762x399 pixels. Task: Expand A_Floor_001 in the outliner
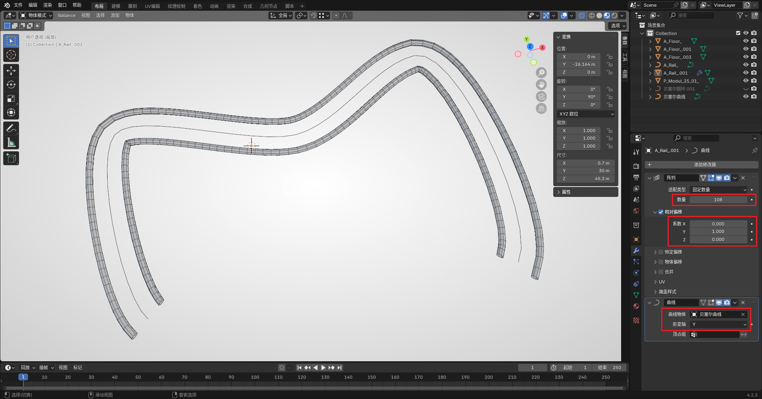(650, 49)
